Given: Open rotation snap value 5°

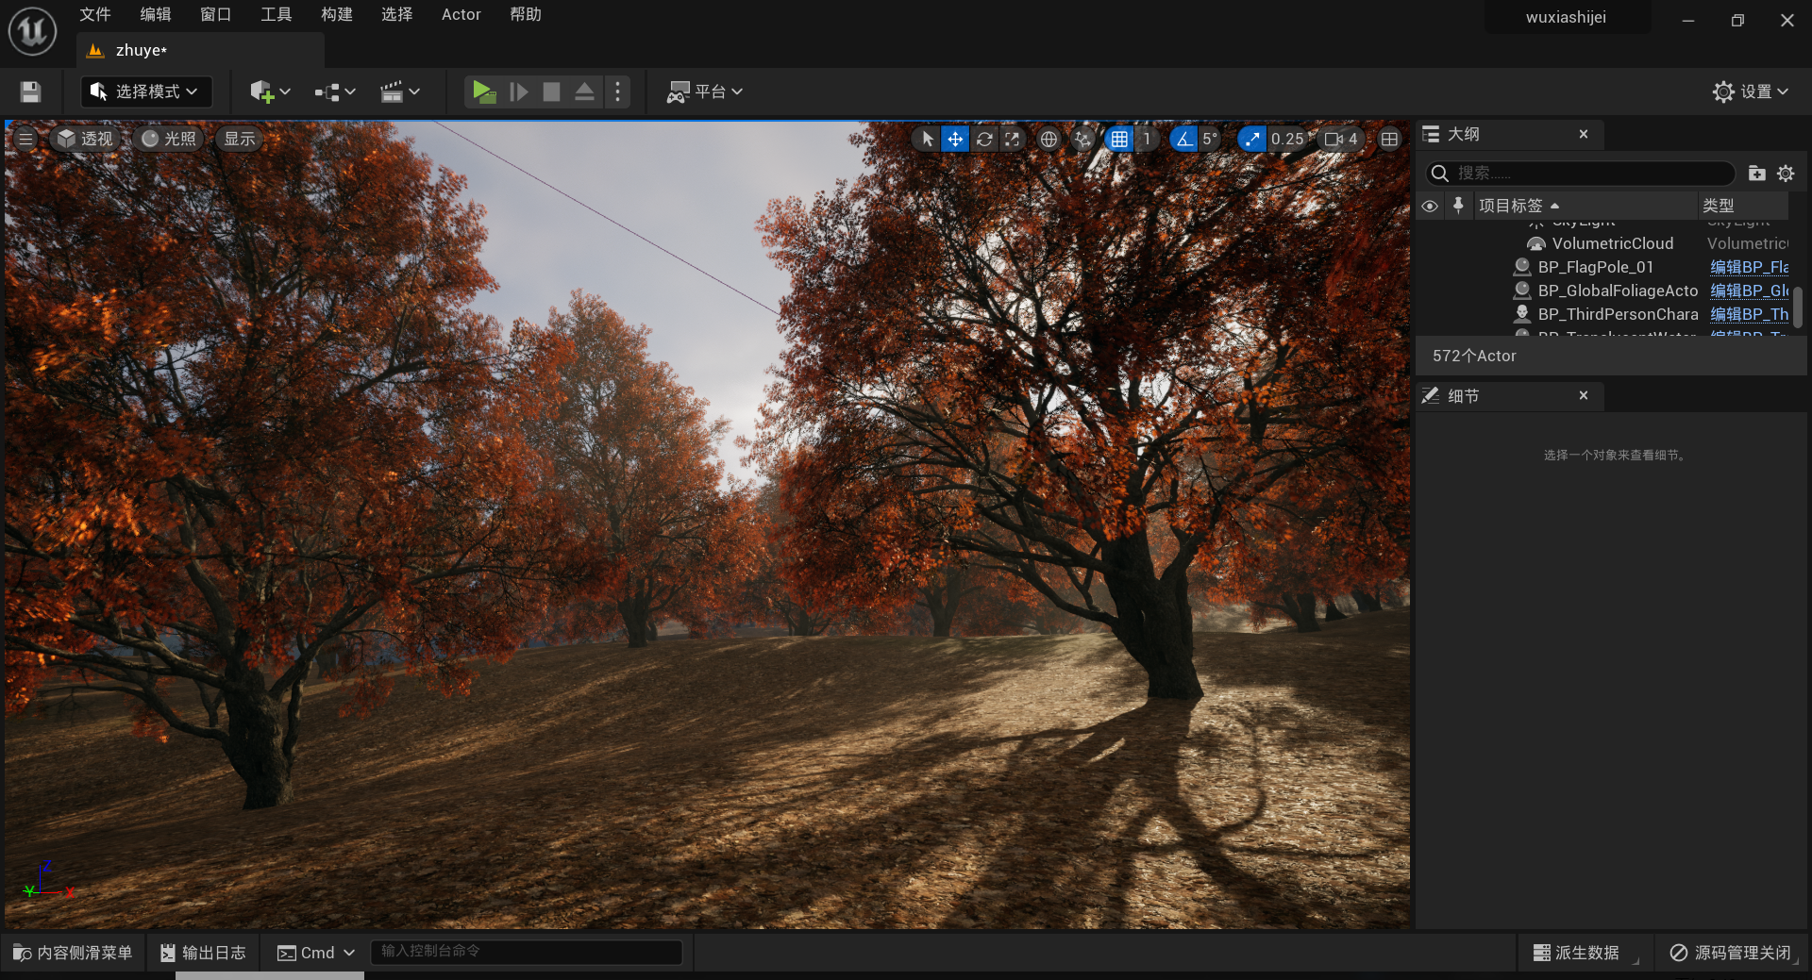Looking at the screenshot, I should [x=1210, y=139].
